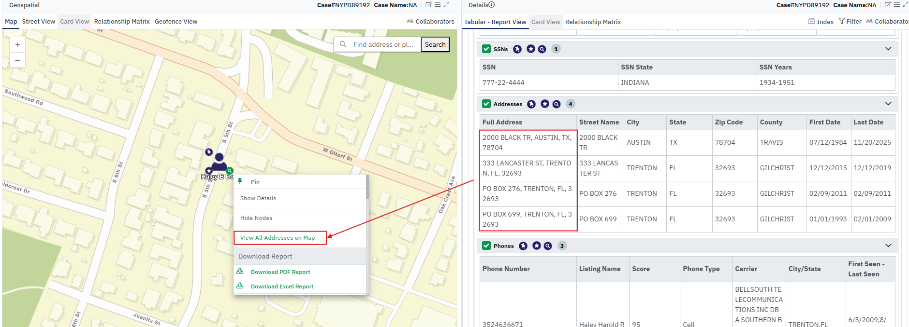Image resolution: width=909 pixels, height=327 pixels.
Task: Collapse the Phones section chevron
Action: point(888,245)
